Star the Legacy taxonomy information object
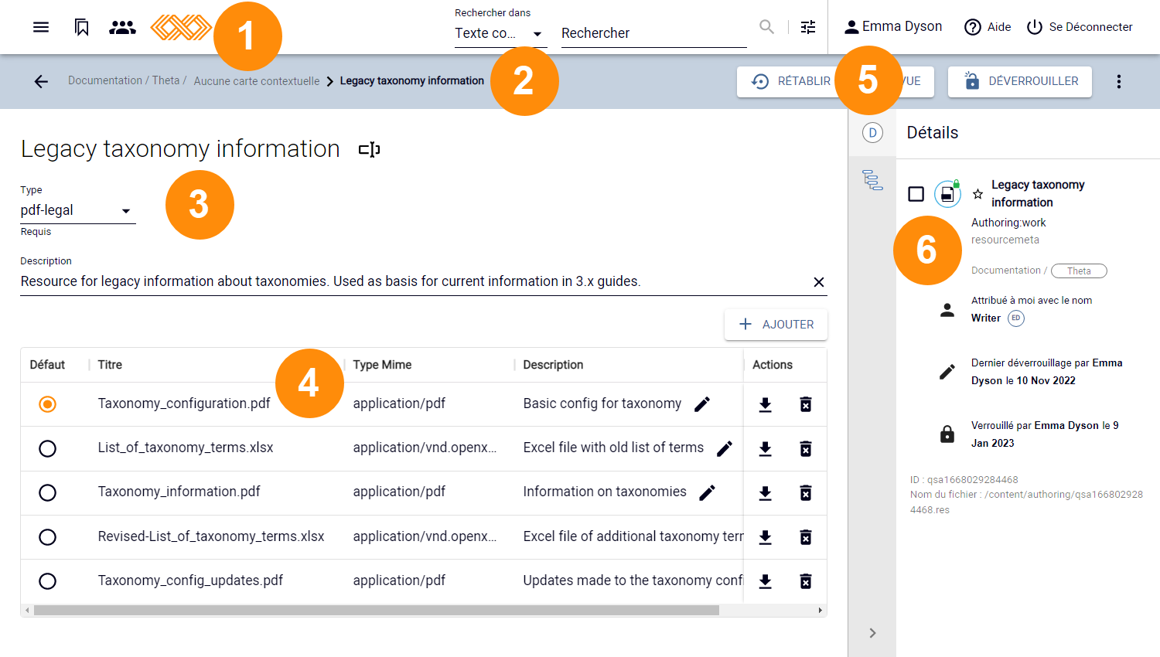 977,194
